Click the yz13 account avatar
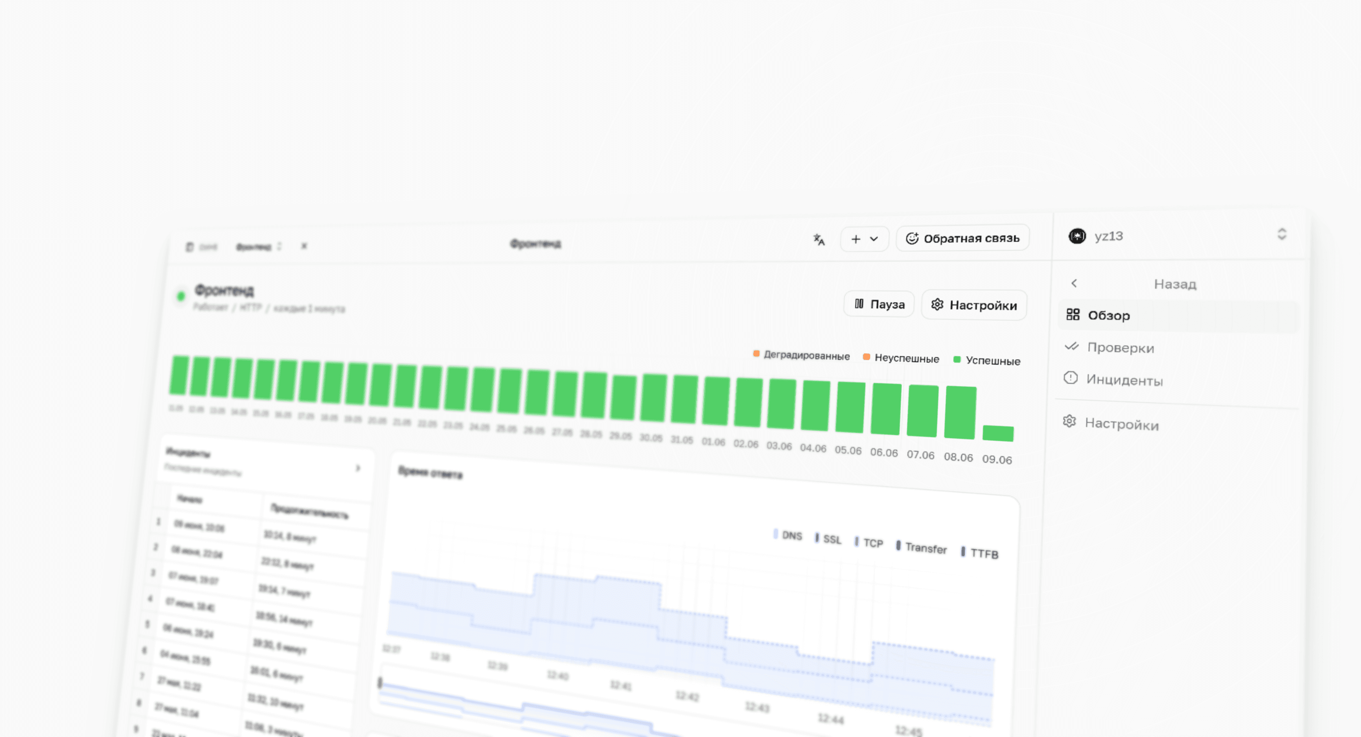Image resolution: width=1361 pixels, height=737 pixels. click(x=1077, y=236)
